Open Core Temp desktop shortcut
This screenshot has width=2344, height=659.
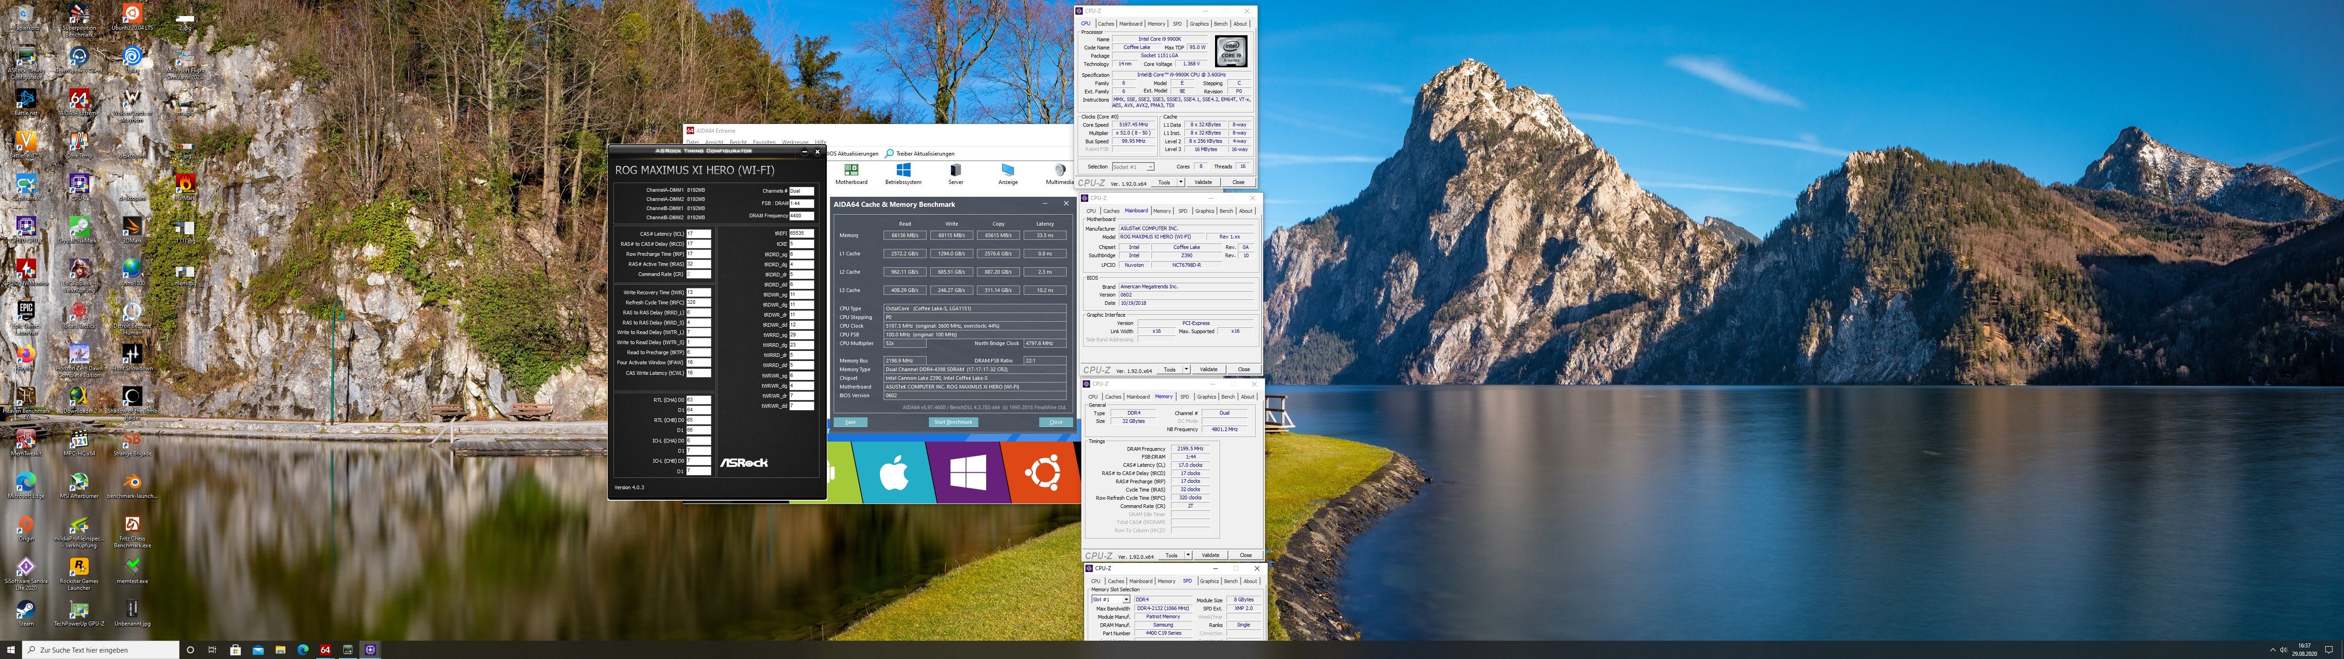click(79, 145)
